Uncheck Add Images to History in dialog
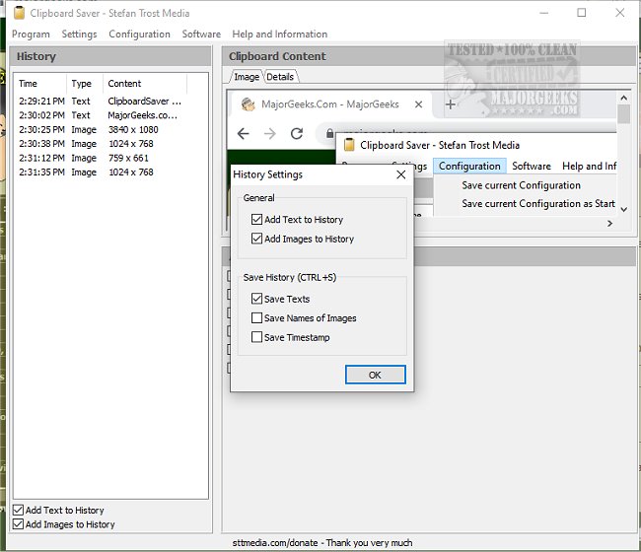Image resolution: width=641 pixels, height=552 pixels. tap(257, 239)
